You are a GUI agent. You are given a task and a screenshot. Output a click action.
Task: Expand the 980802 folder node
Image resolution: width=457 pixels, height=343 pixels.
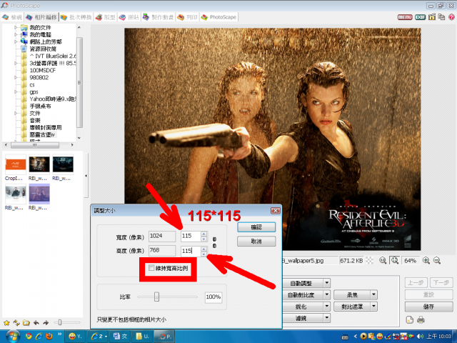coord(16,77)
